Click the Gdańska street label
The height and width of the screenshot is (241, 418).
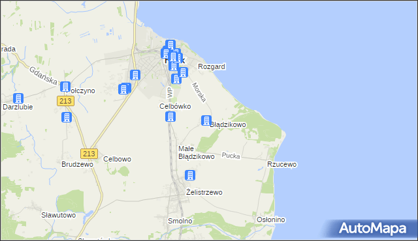pos(43,76)
